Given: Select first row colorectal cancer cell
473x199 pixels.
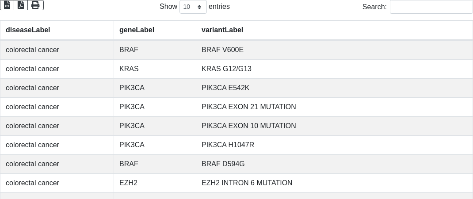Looking at the screenshot, I should [57, 50].
